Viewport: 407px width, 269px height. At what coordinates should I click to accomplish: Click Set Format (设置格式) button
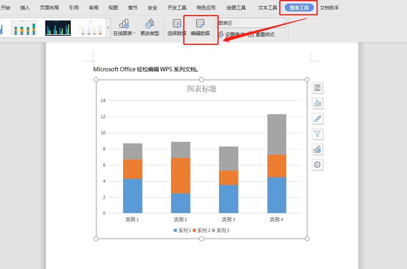click(x=231, y=35)
